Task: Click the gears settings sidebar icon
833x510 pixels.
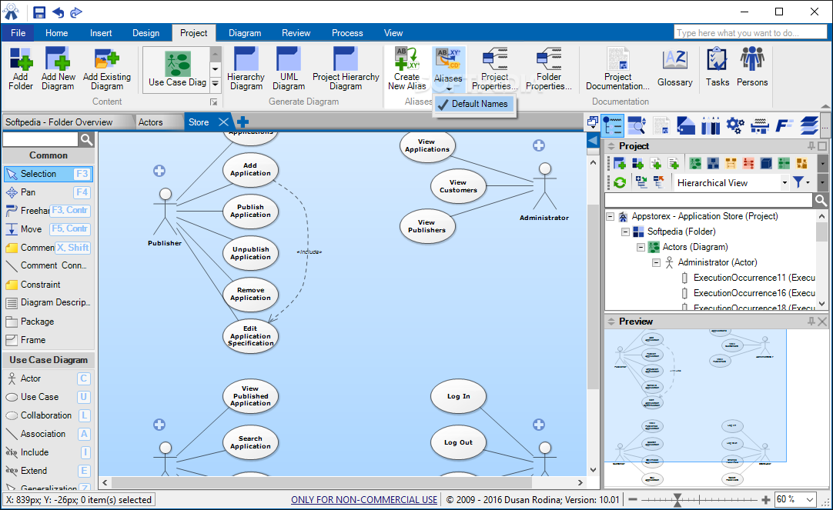Action: point(735,126)
